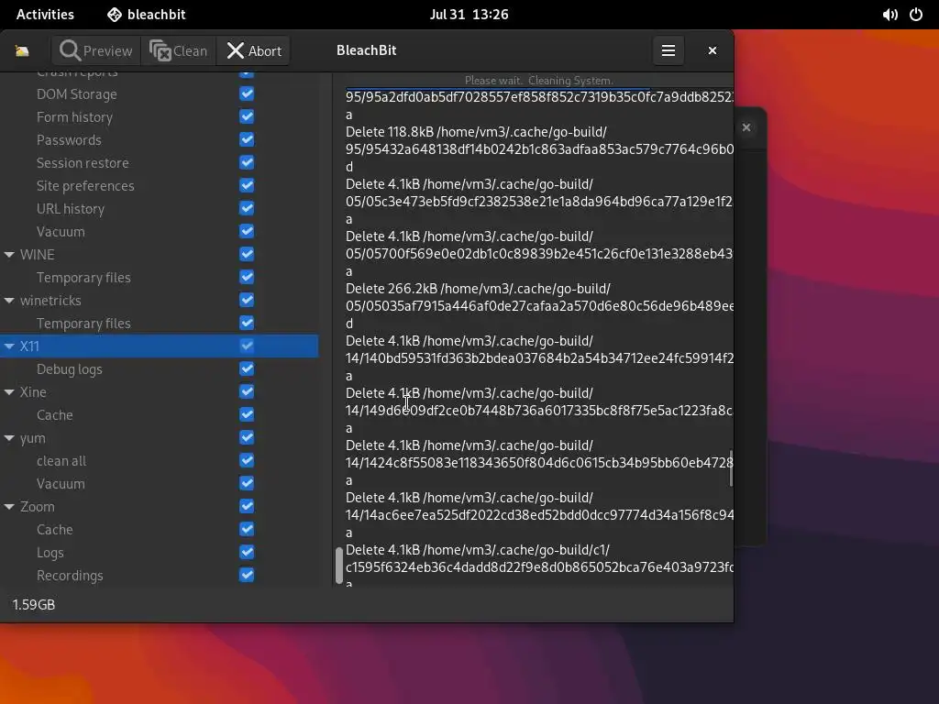The image size is (939, 704).
Task: Close the background window behind BleachBit
Action: [x=746, y=127]
